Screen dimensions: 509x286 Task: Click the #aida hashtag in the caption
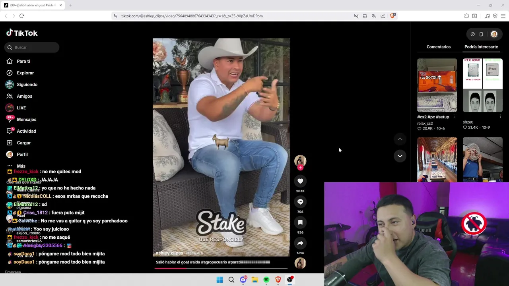[x=195, y=262]
